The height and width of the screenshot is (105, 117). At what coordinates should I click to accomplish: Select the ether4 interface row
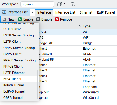point(78,76)
